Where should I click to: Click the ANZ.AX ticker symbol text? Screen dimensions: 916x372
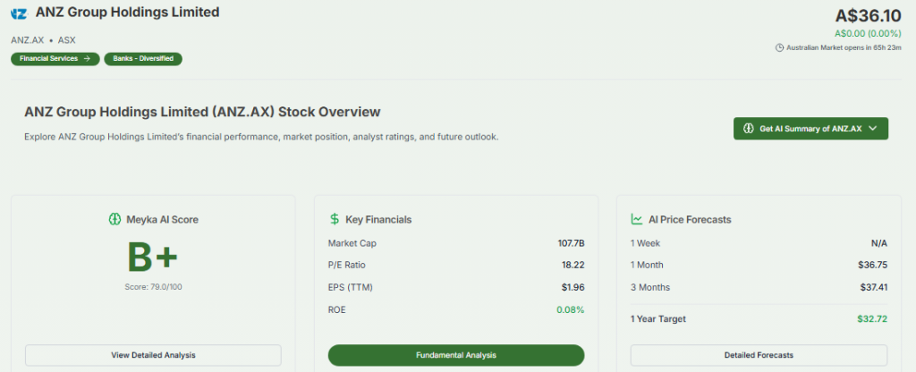[x=28, y=40]
